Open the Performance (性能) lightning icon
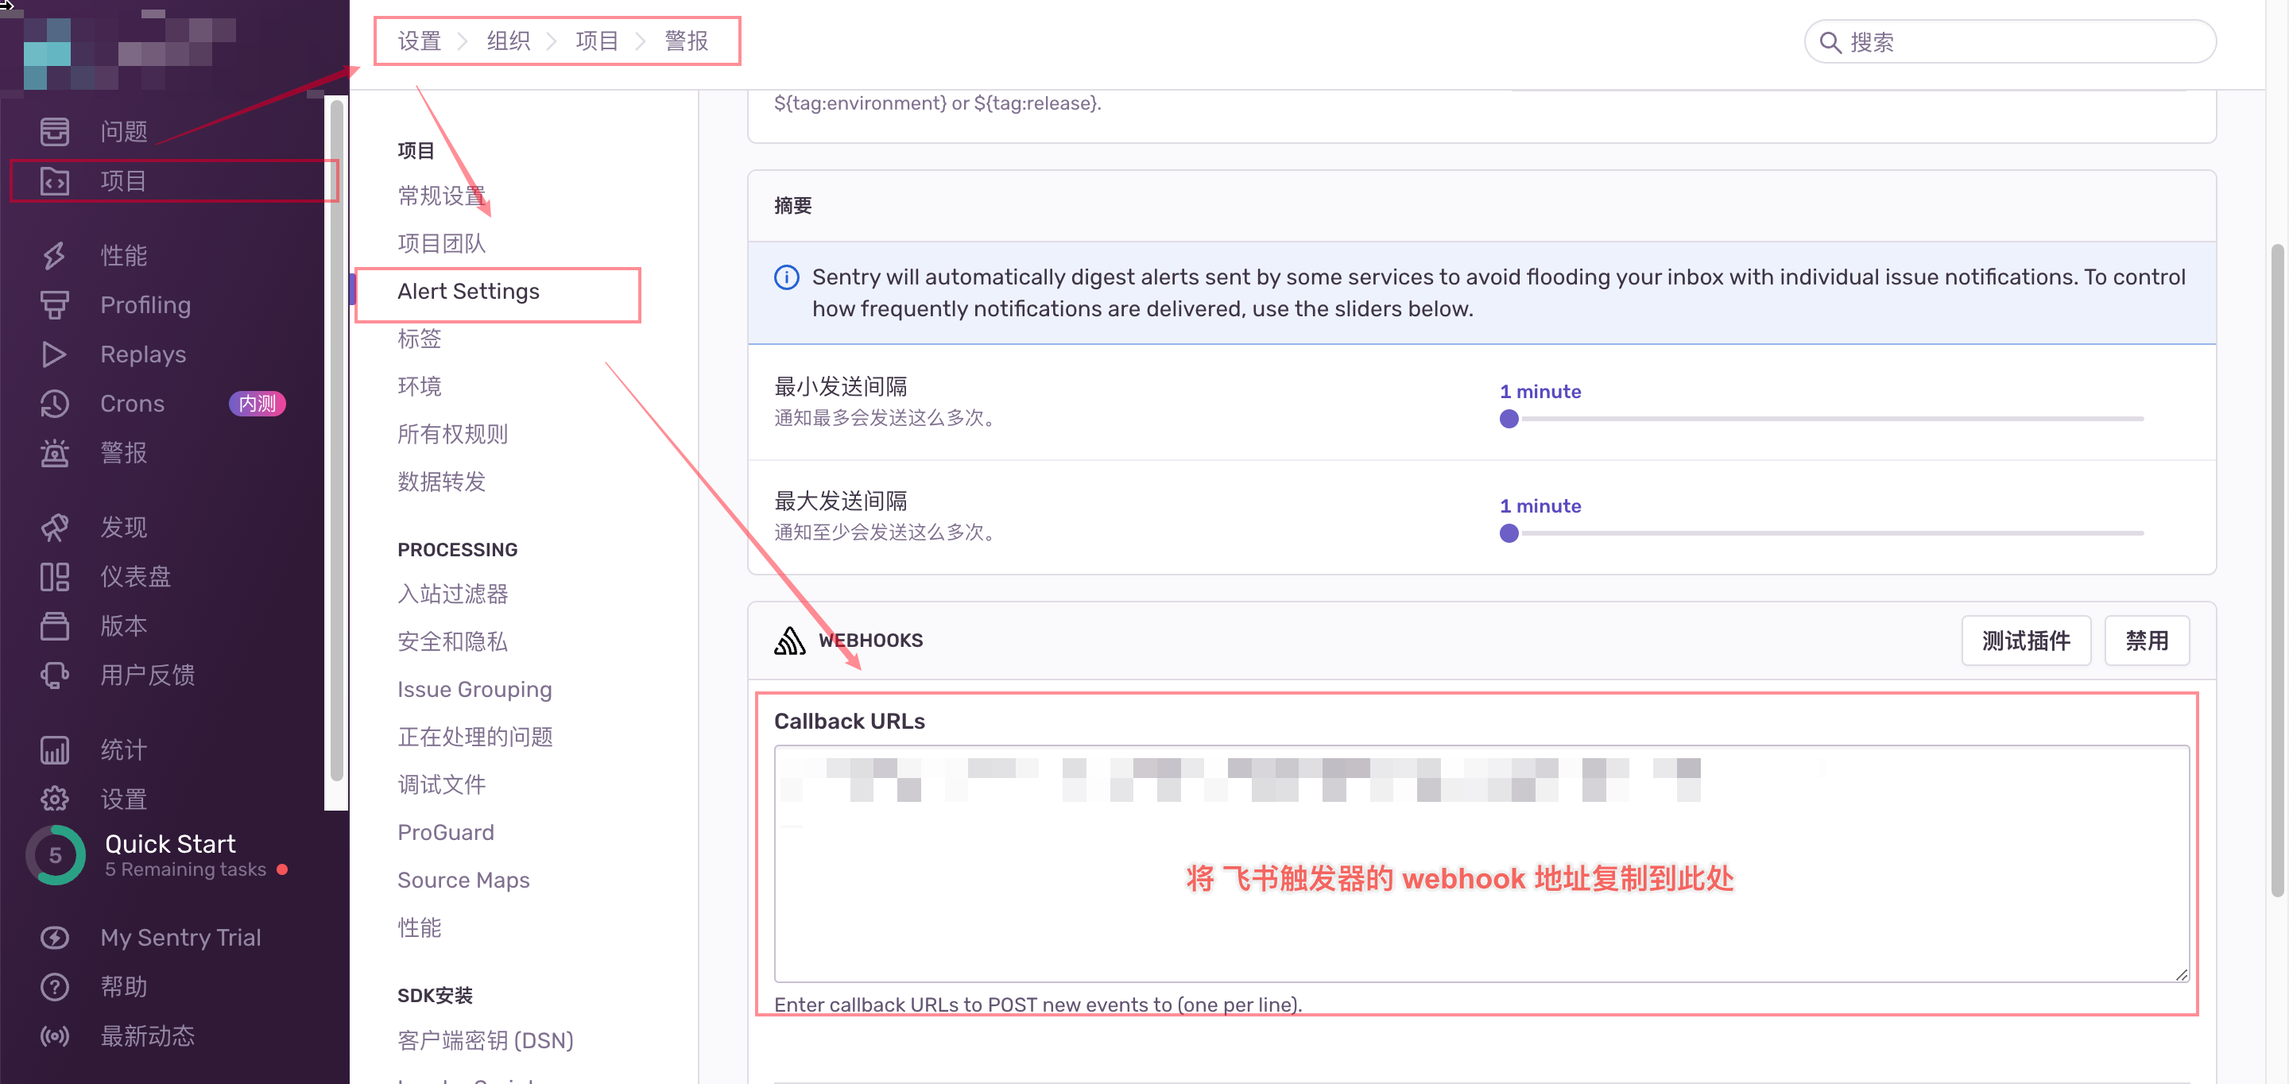 [x=54, y=255]
